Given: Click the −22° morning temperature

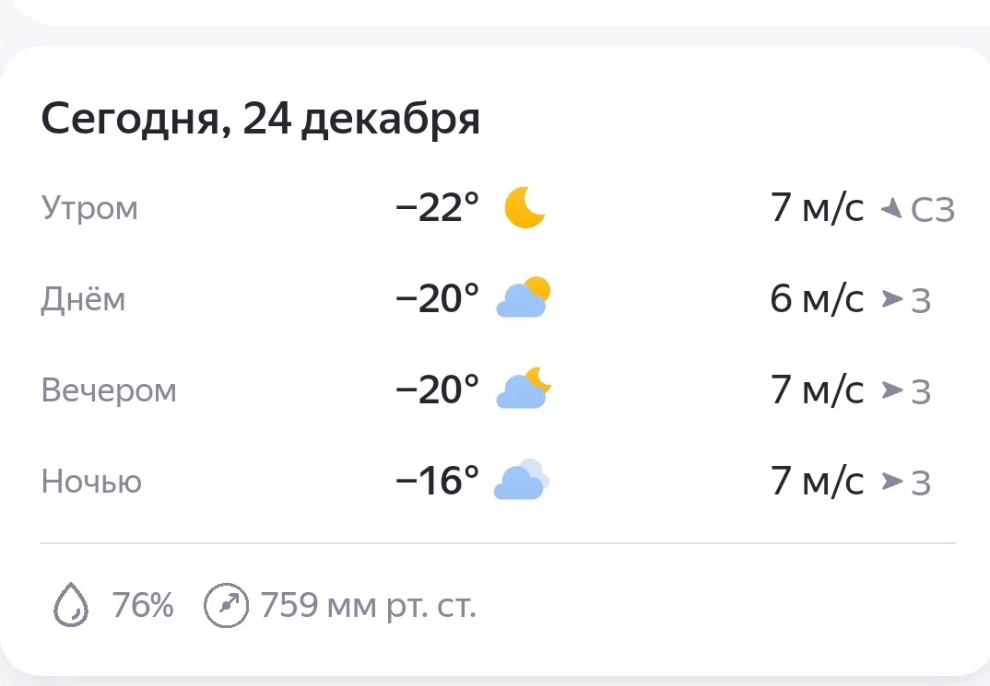Looking at the screenshot, I should point(438,209).
